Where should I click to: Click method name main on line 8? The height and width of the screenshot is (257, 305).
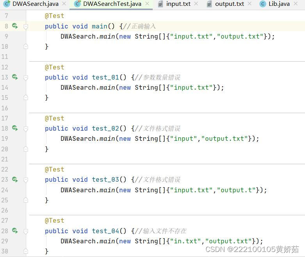(x=100, y=26)
